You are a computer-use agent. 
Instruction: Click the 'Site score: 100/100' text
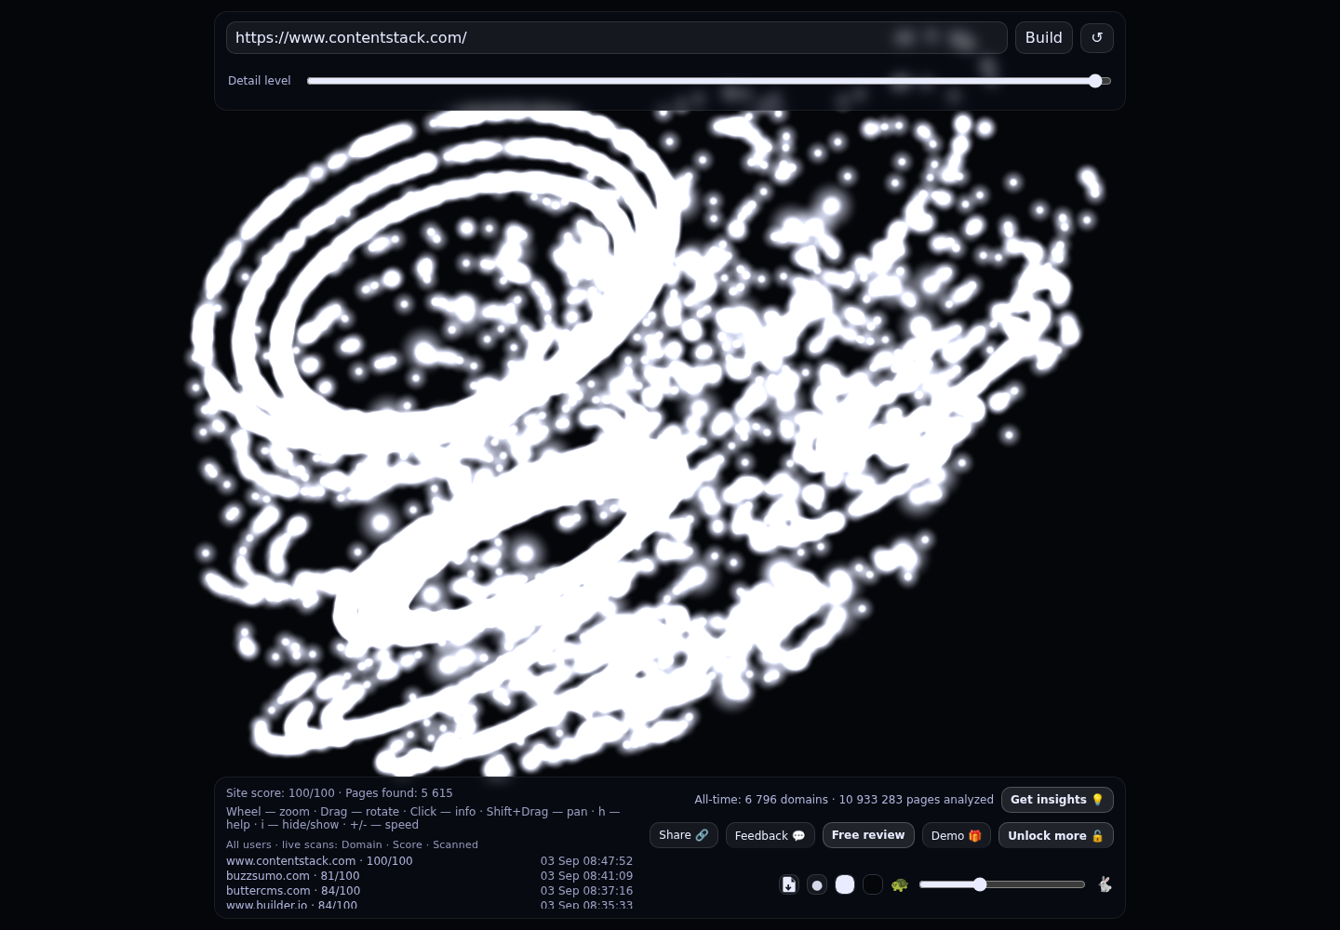(280, 793)
